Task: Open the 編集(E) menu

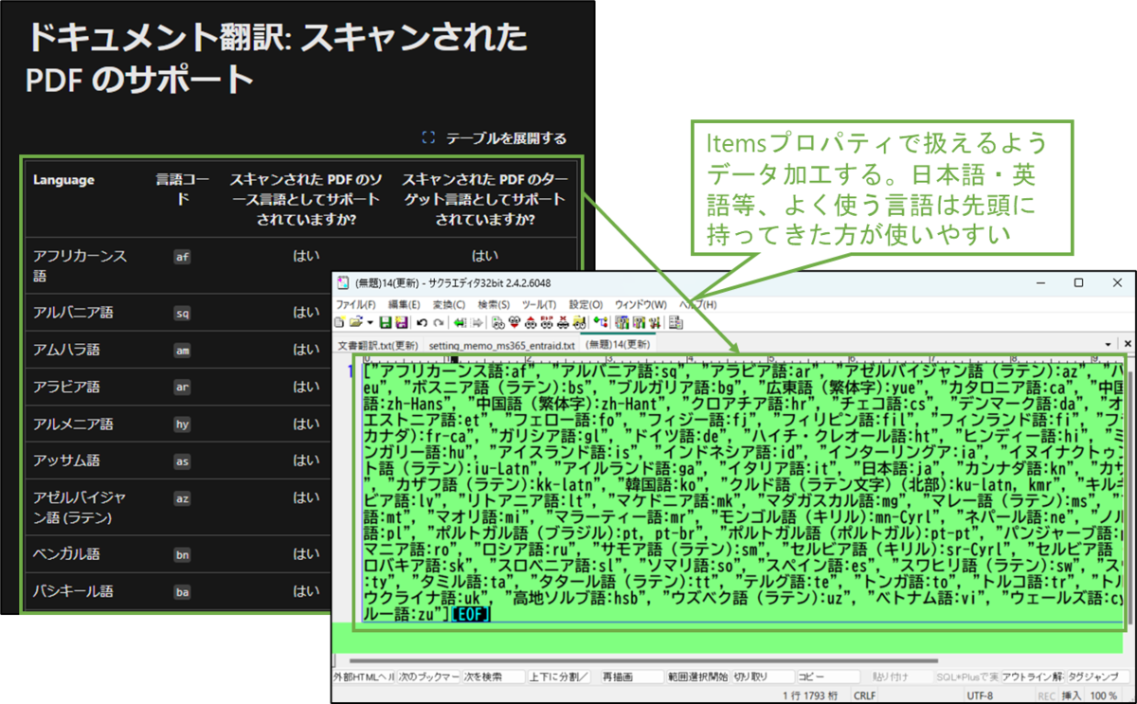Action: point(405,304)
